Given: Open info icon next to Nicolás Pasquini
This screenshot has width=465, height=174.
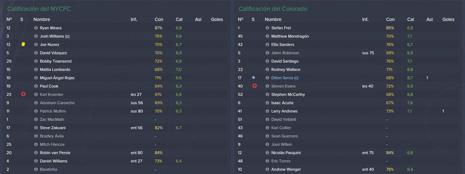Looking at the screenshot, I should point(267,153).
